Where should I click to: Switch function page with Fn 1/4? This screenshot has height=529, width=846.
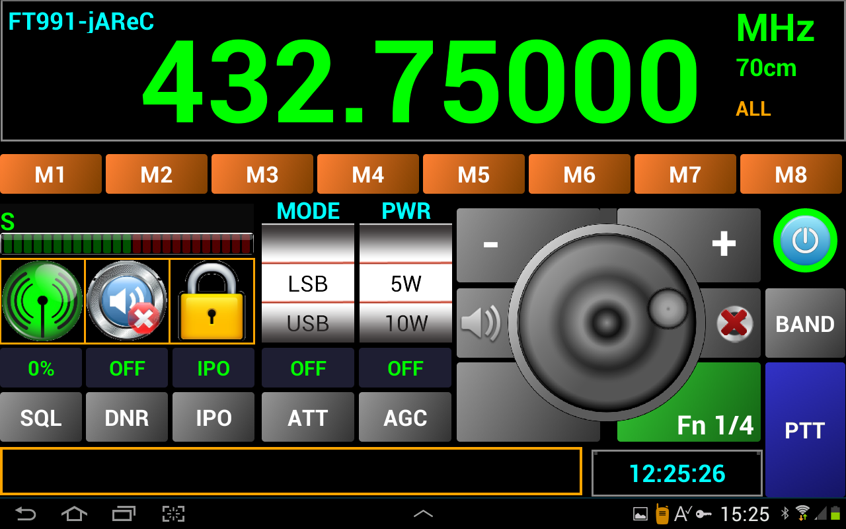[x=715, y=426]
